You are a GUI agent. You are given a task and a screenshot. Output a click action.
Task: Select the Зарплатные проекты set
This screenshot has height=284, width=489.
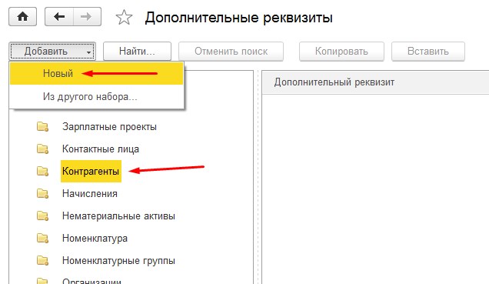pyautogui.click(x=109, y=127)
